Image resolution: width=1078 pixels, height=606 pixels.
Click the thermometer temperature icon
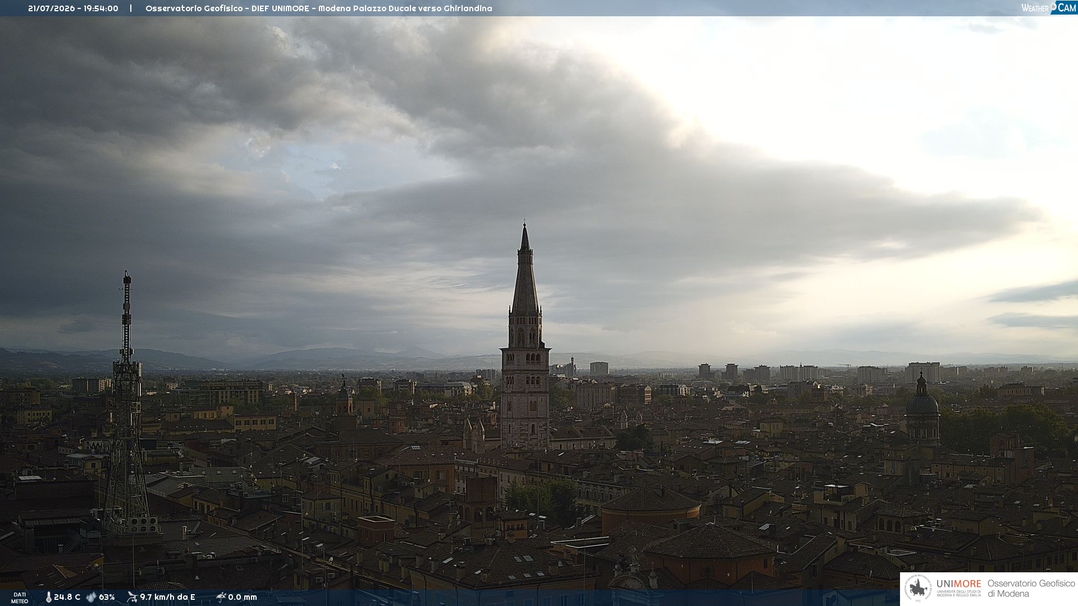pyautogui.click(x=48, y=598)
